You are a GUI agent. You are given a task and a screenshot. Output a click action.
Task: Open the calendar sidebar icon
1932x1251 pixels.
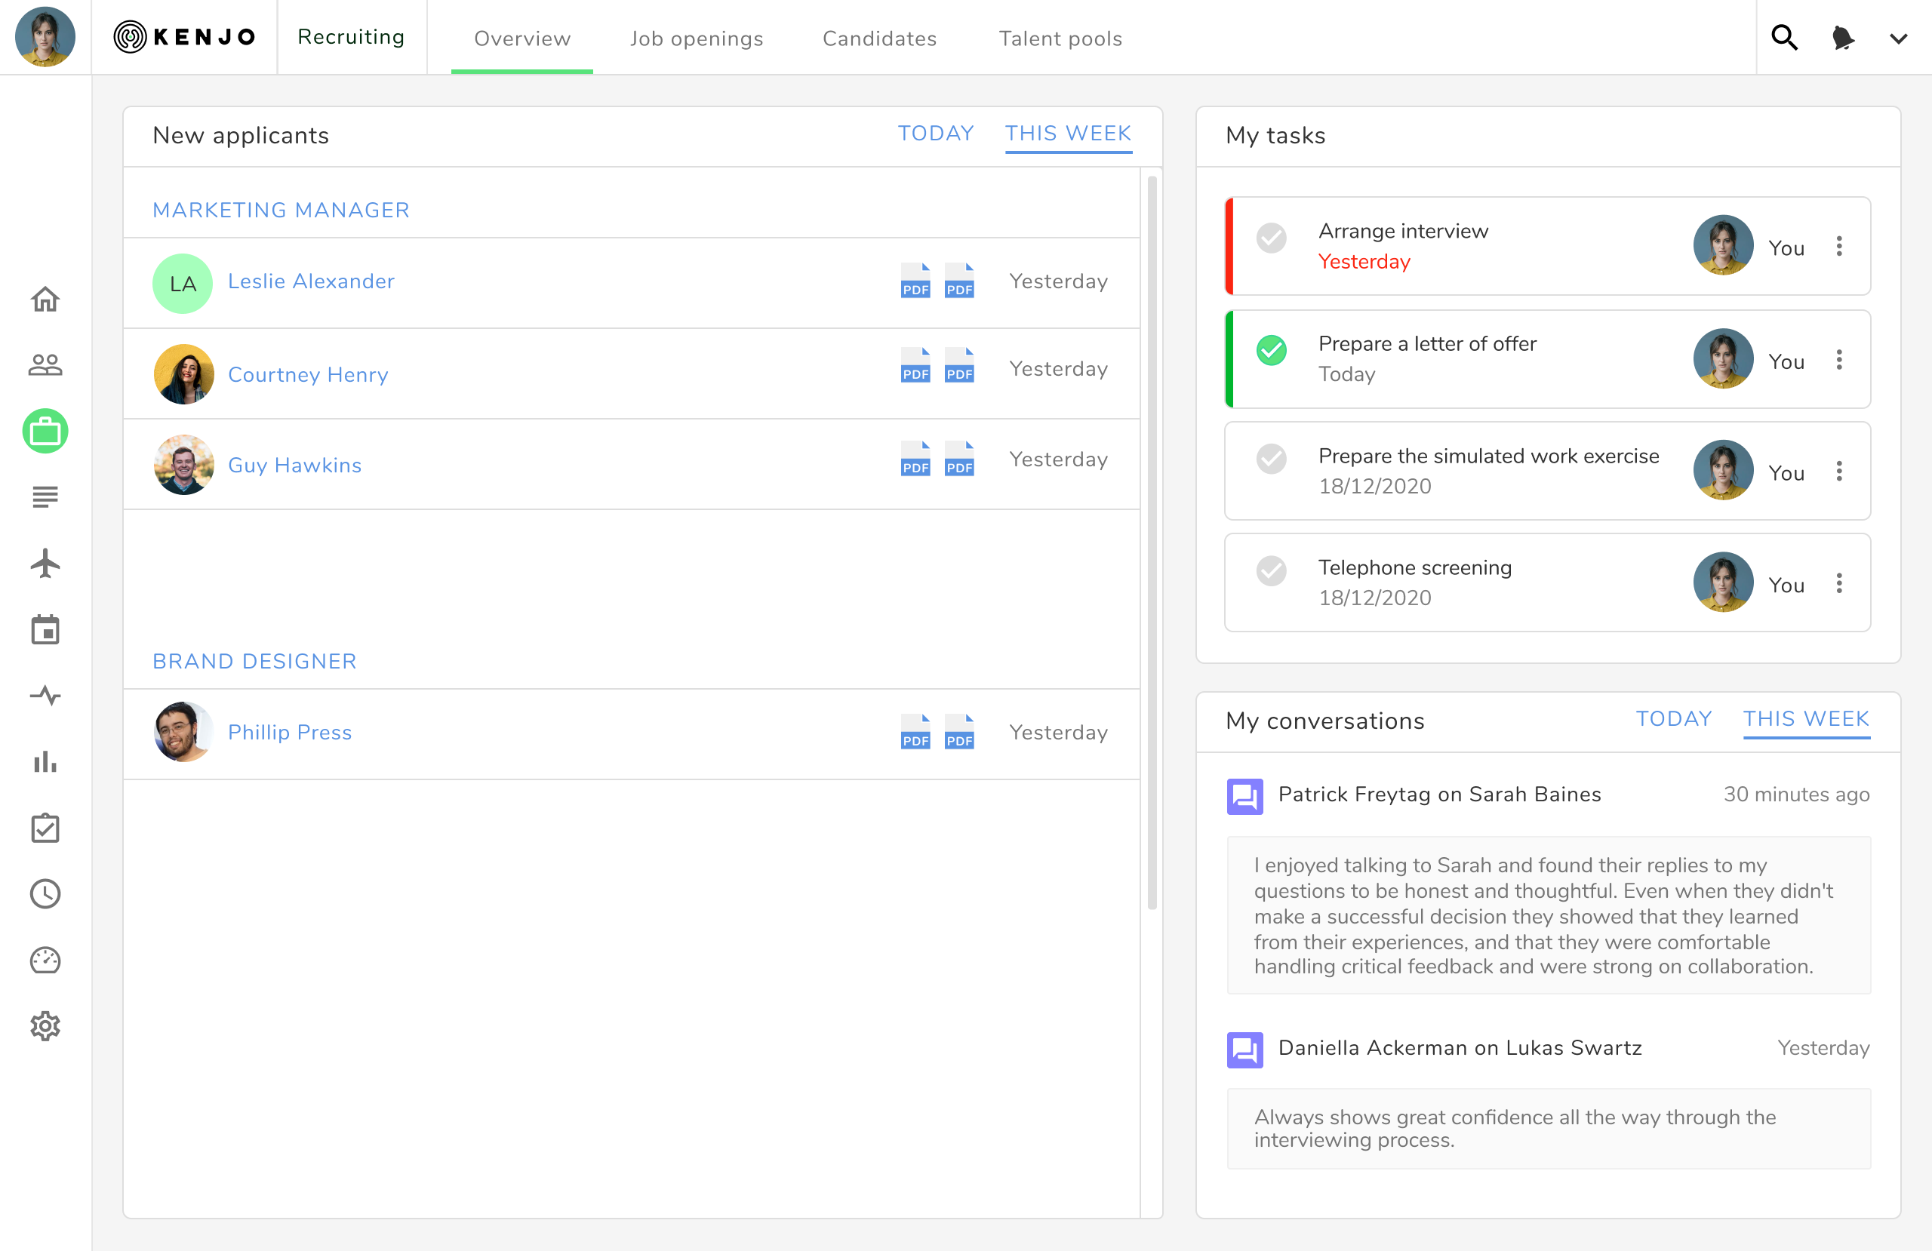pyautogui.click(x=45, y=630)
